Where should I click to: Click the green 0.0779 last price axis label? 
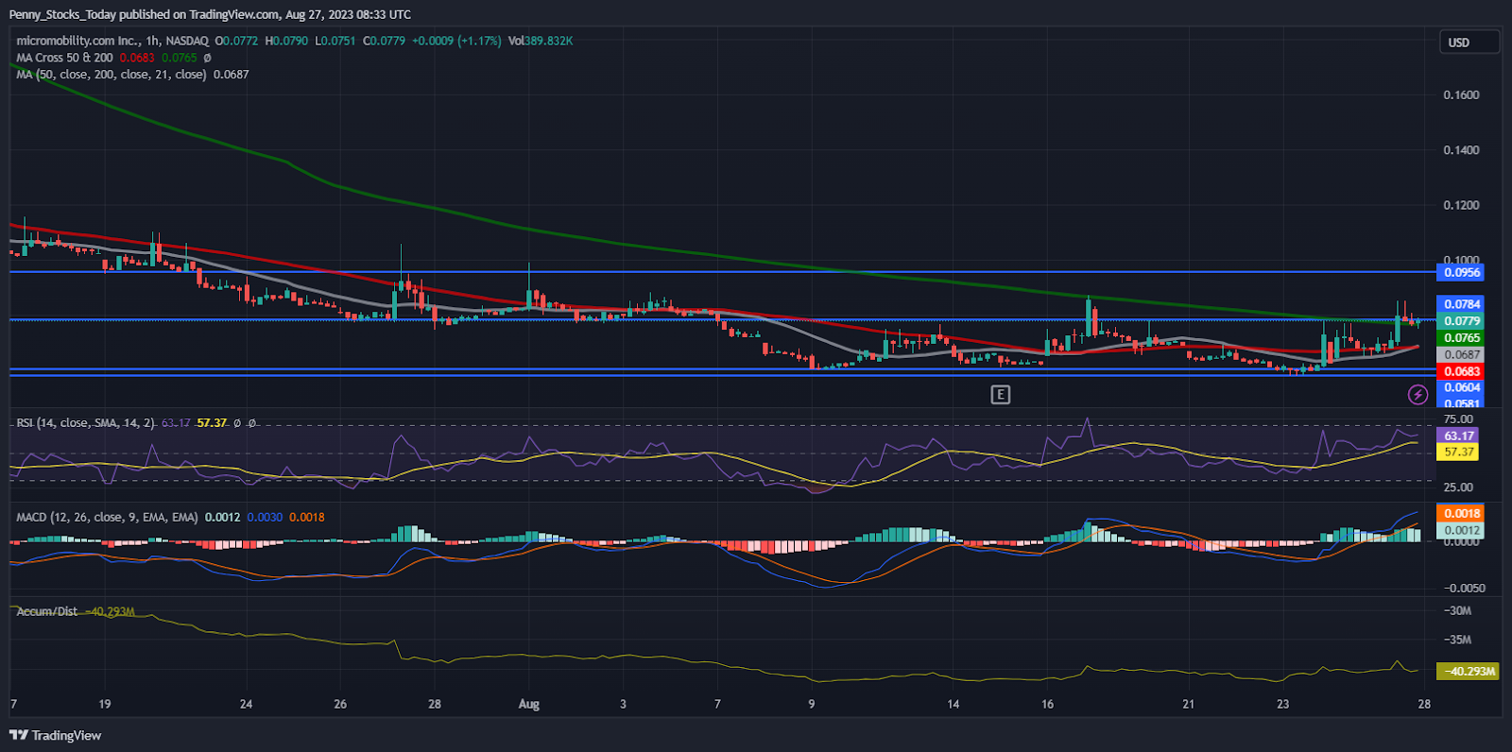pyautogui.click(x=1461, y=321)
